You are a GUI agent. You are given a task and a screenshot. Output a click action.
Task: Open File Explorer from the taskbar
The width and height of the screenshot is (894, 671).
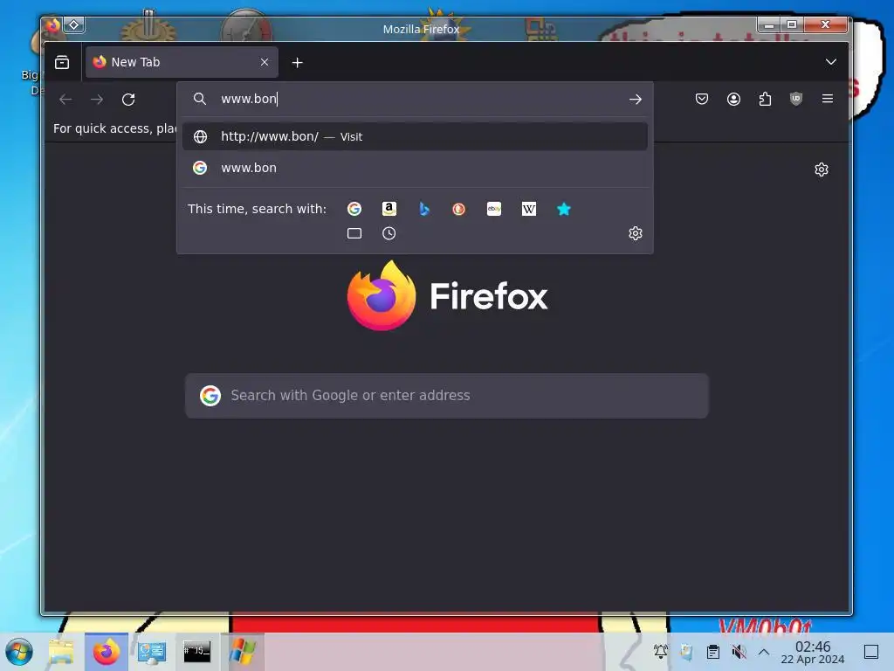coord(61,652)
